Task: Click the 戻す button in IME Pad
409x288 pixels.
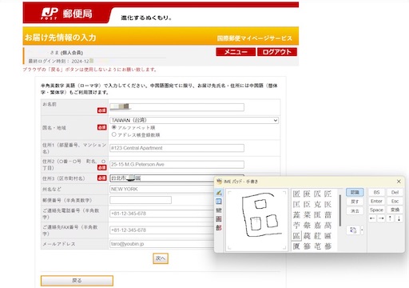Action: (x=355, y=202)
